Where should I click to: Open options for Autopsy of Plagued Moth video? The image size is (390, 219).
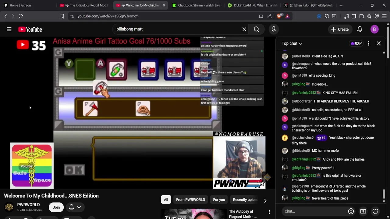coord(269,212)
